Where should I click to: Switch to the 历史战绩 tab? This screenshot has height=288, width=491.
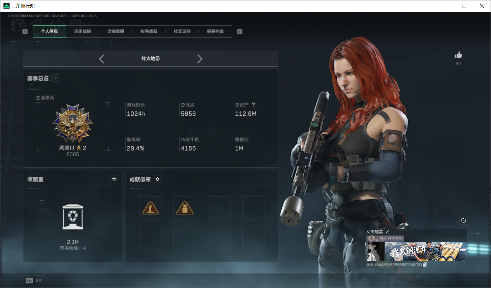tap(82, 31)
